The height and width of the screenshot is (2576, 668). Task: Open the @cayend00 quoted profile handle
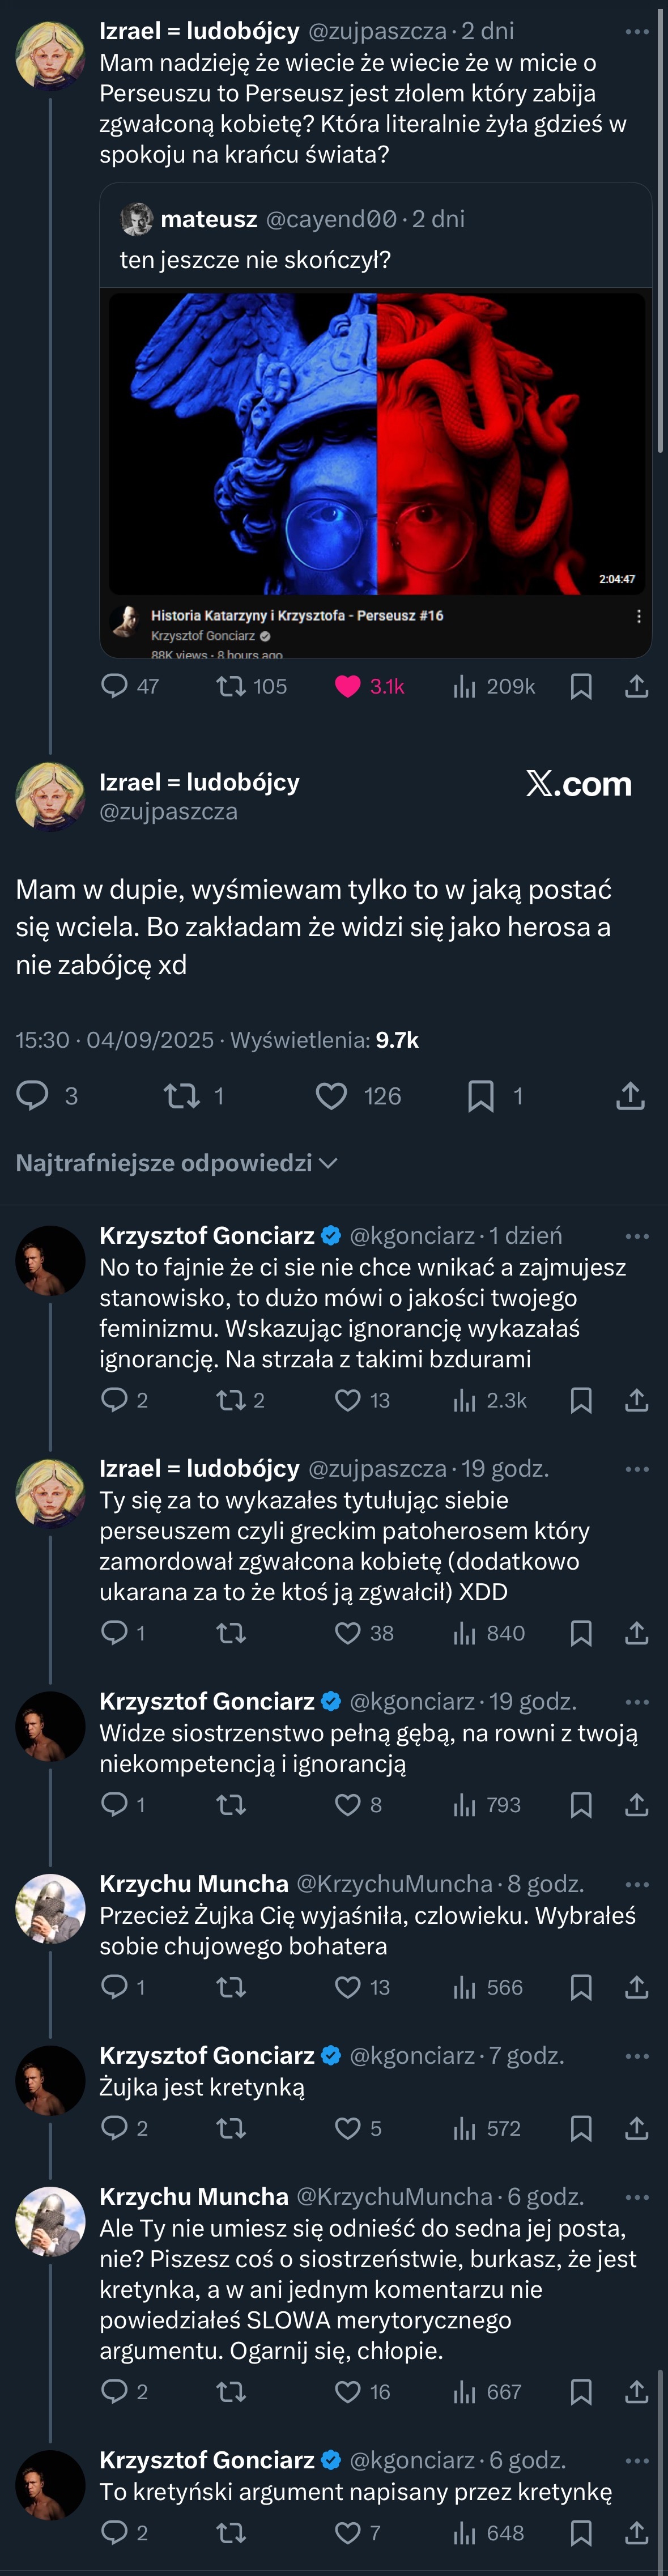331,219
